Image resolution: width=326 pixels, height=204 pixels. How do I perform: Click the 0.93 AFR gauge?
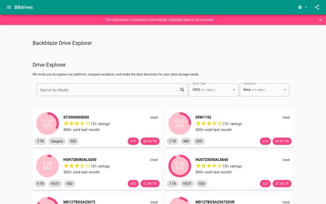pyautogui.click(x=180, y=166)
